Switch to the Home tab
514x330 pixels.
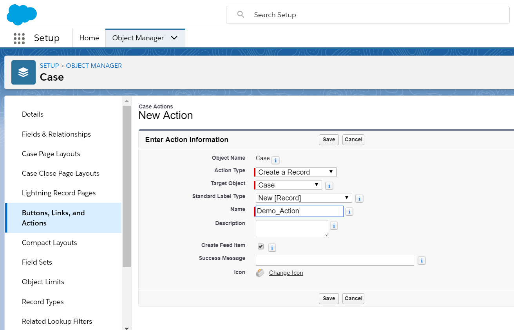point(89,38)
